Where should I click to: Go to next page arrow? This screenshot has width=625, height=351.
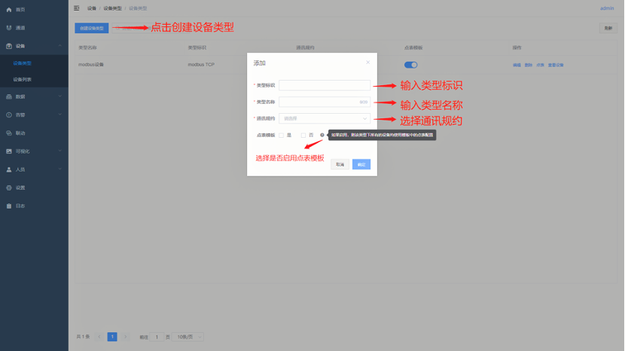tap(125, 337)
